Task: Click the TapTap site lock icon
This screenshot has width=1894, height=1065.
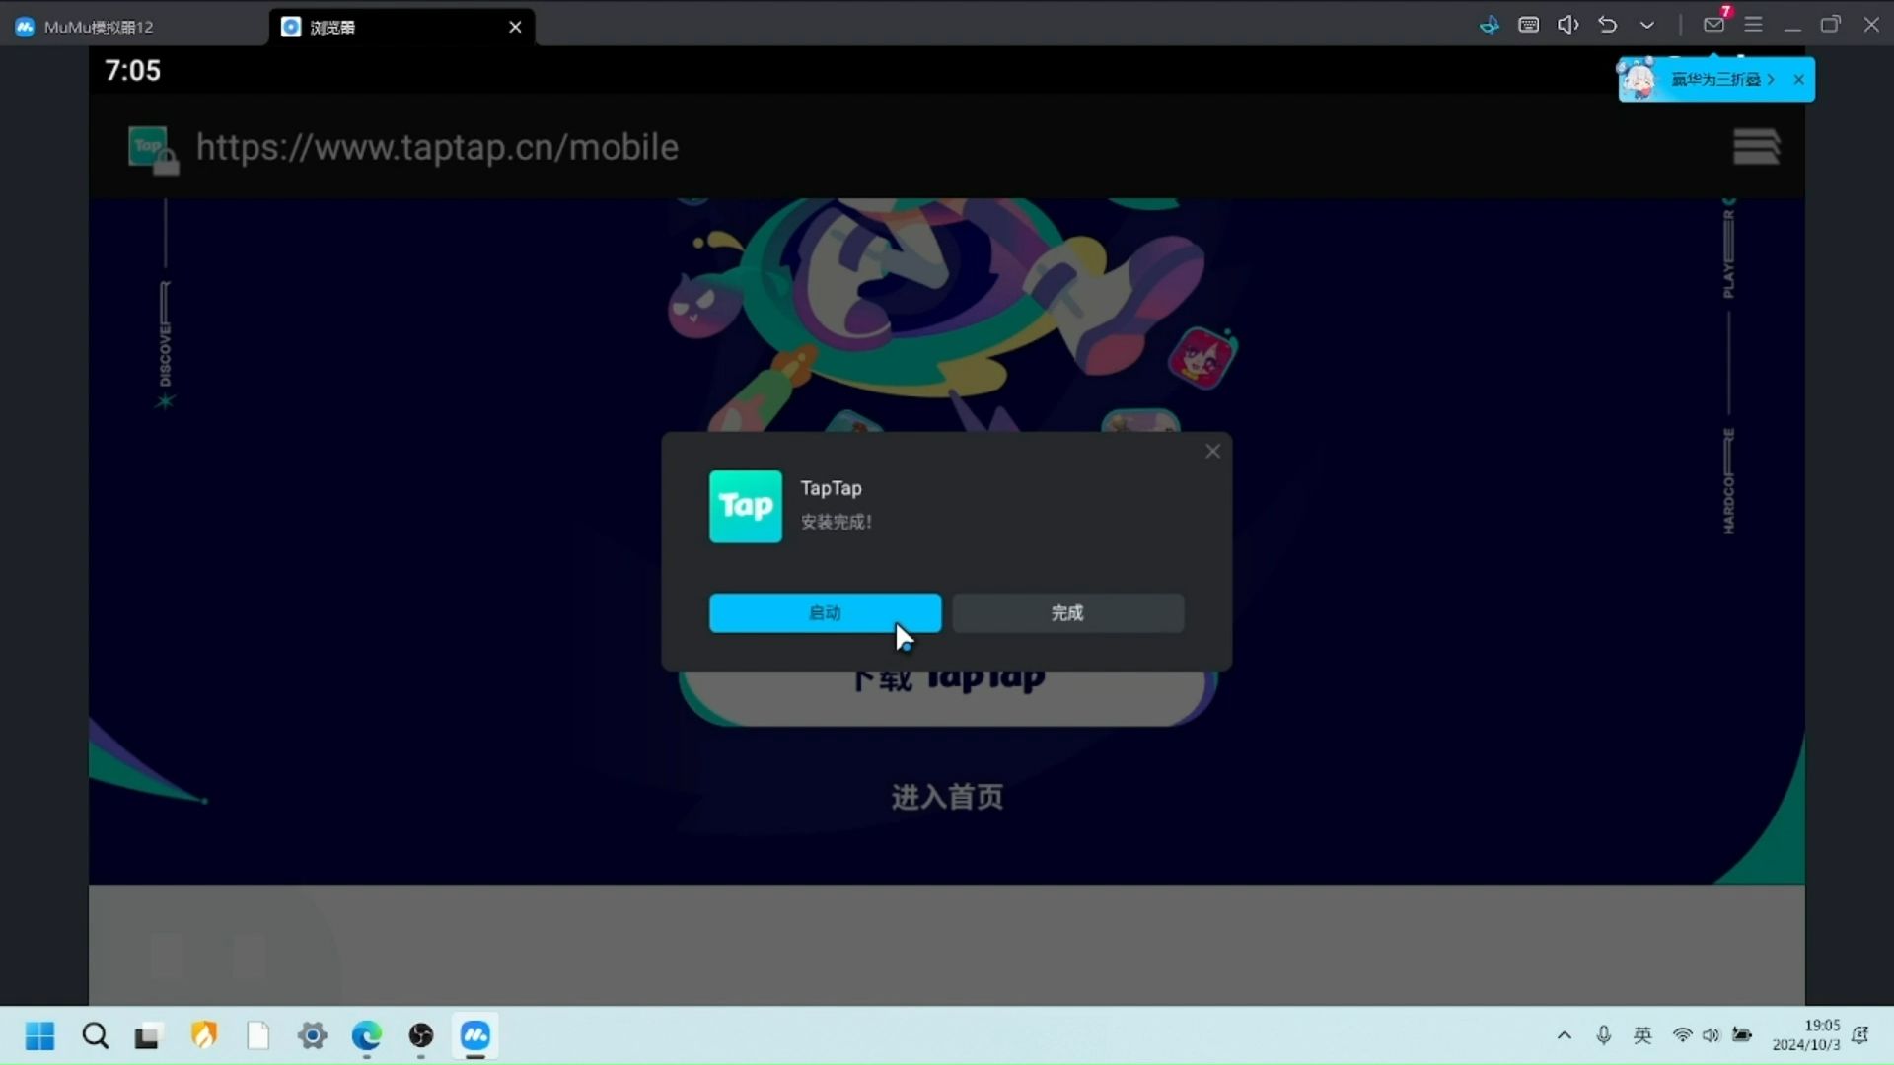Action: pyautogui.click(x=153, y=150)
